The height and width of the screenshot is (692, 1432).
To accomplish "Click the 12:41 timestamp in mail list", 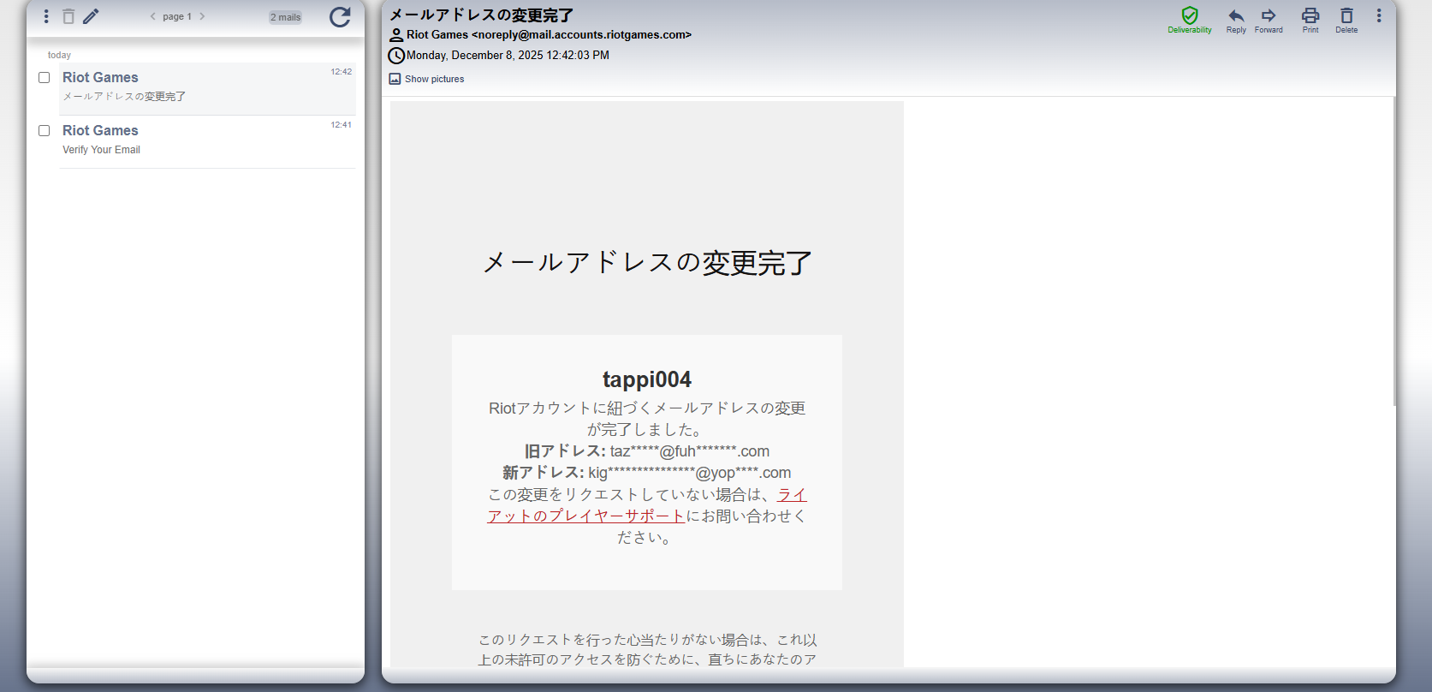I will (x=342, y=125).
